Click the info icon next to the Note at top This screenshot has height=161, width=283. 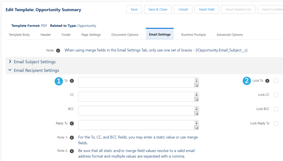point(59,50)
